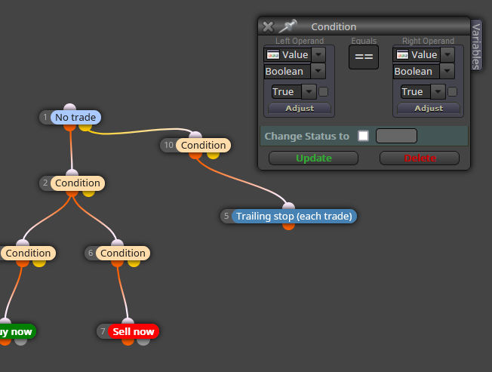Click yellow output connector under No trade
The height and width of the screenshot is (372, 492).
[x=85, y=127]
